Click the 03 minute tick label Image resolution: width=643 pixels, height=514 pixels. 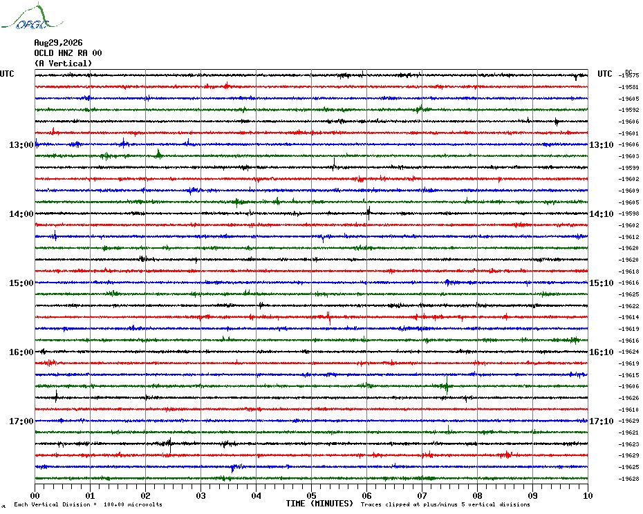click(x=201, y=495)
